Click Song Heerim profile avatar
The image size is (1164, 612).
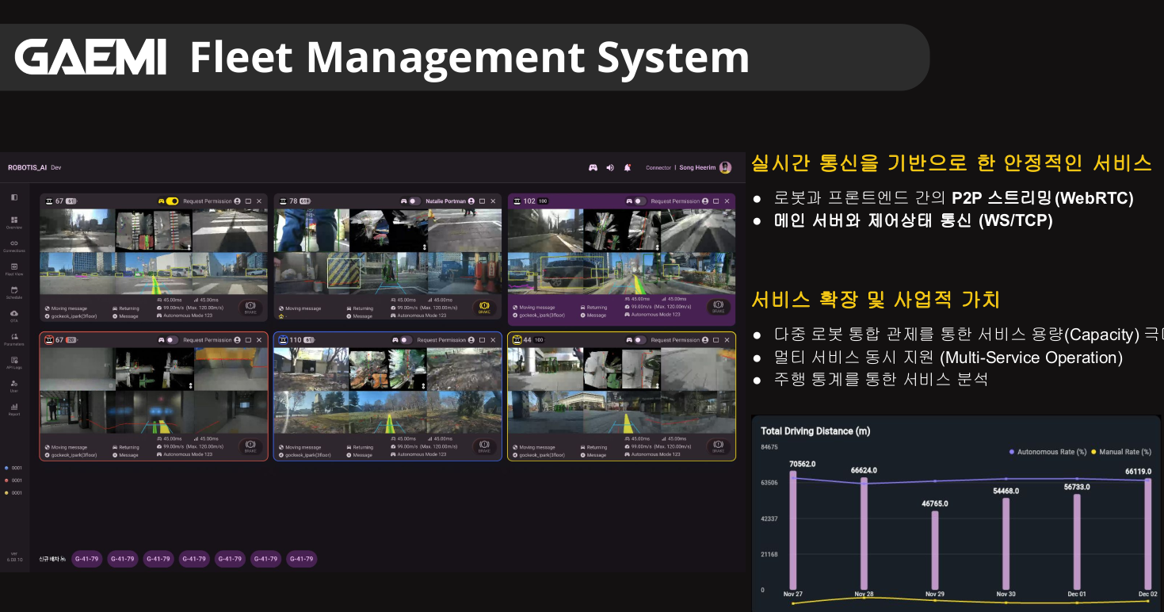725,167
